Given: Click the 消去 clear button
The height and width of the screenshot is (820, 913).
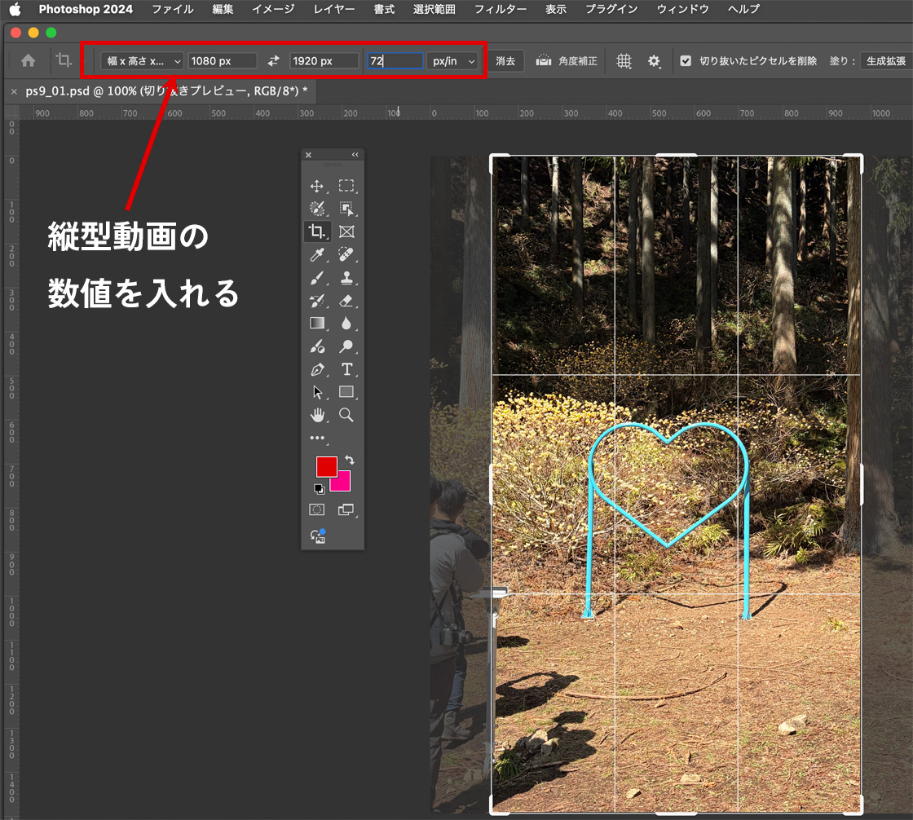Looking at the screenshot, I should point(505,61).
